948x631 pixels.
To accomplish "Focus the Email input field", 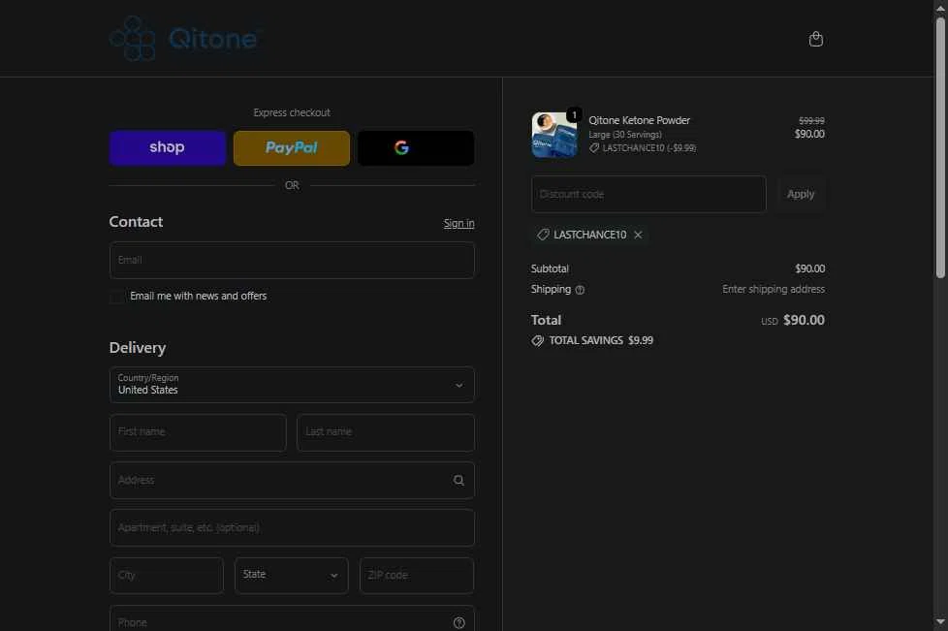I will coord(292,260).
